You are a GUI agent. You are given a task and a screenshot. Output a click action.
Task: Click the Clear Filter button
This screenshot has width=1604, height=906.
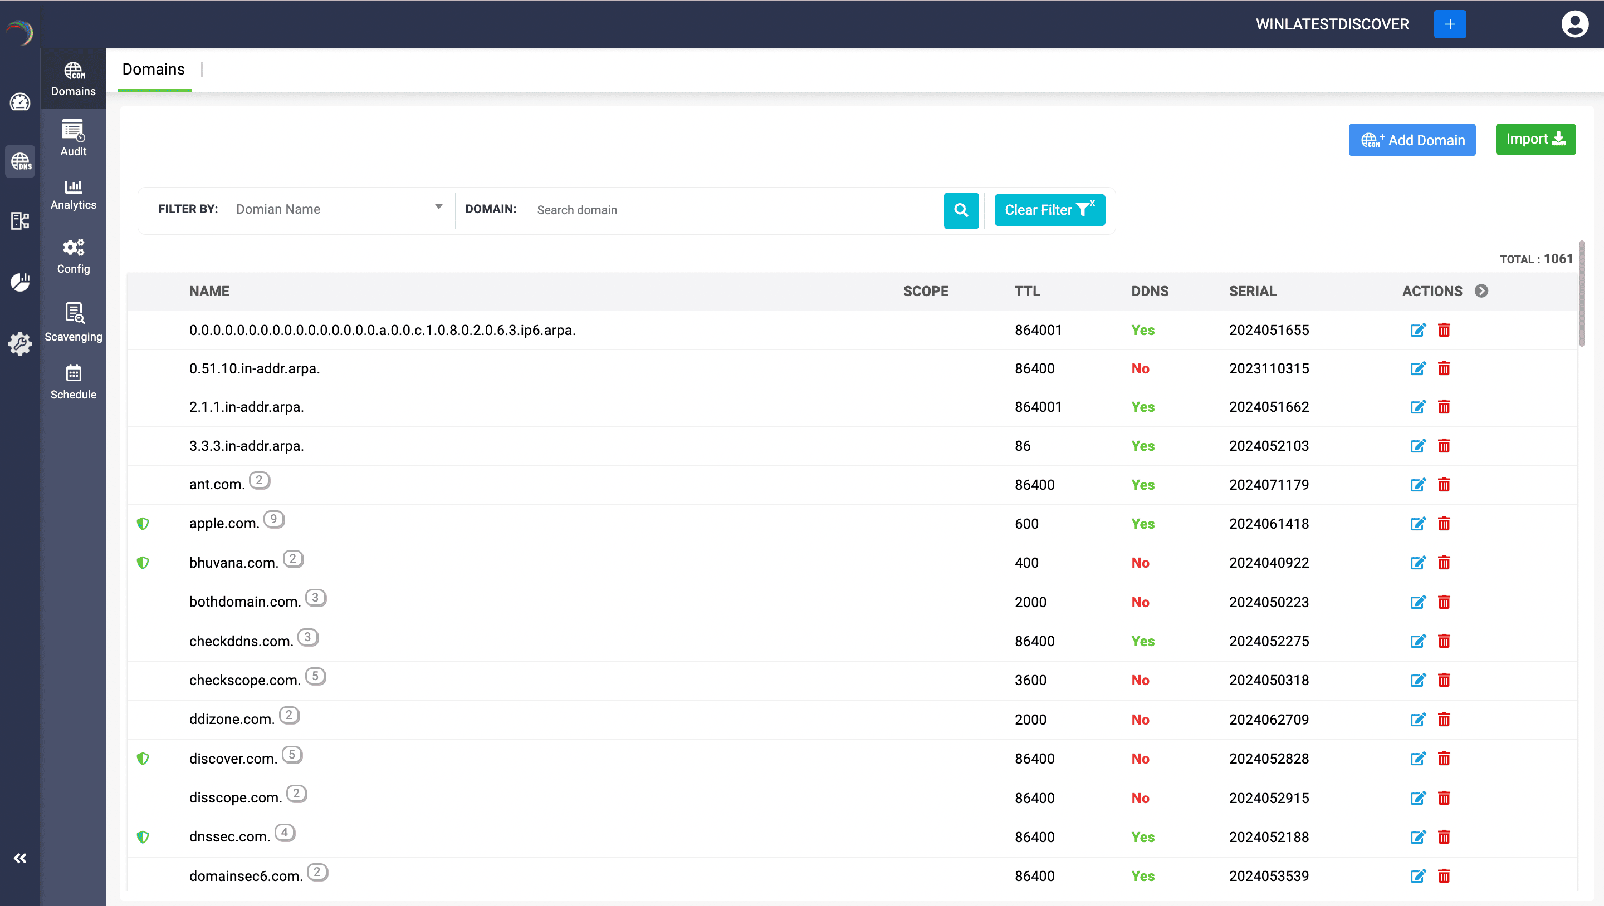pyautogui.click(x=1049, y=210)
